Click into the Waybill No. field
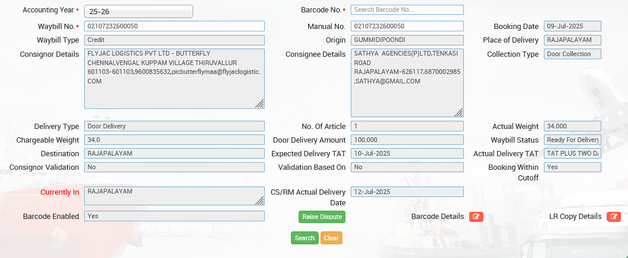This screenshot has width=628, height=258. [x=174, y=26]
